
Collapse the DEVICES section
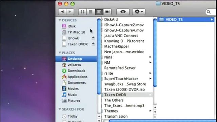tap(60, 20)
